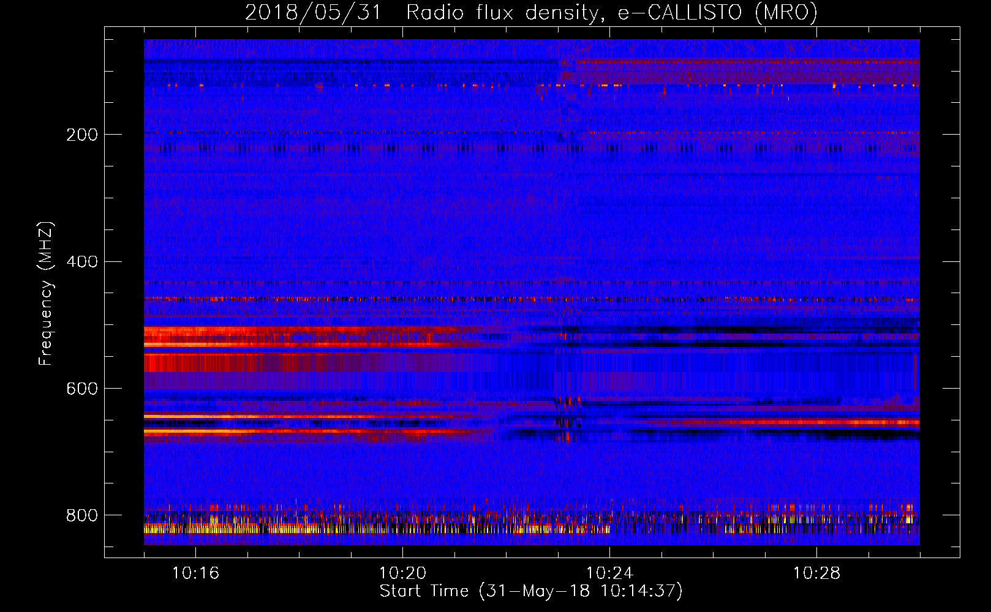Click the plot title '2018/05/31 Radio flux density'
991x612 pixels.
pyautogui.click(x=531, y=12)
